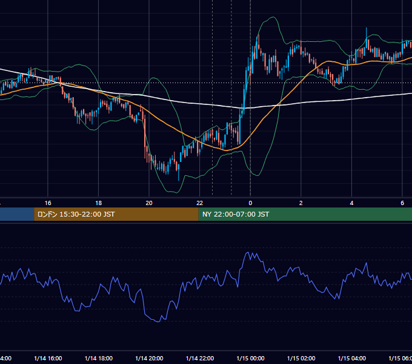This screenshot has height=364, width=412.
Task: Click the upper axis hour label 18
Action: tap(99, 203)
